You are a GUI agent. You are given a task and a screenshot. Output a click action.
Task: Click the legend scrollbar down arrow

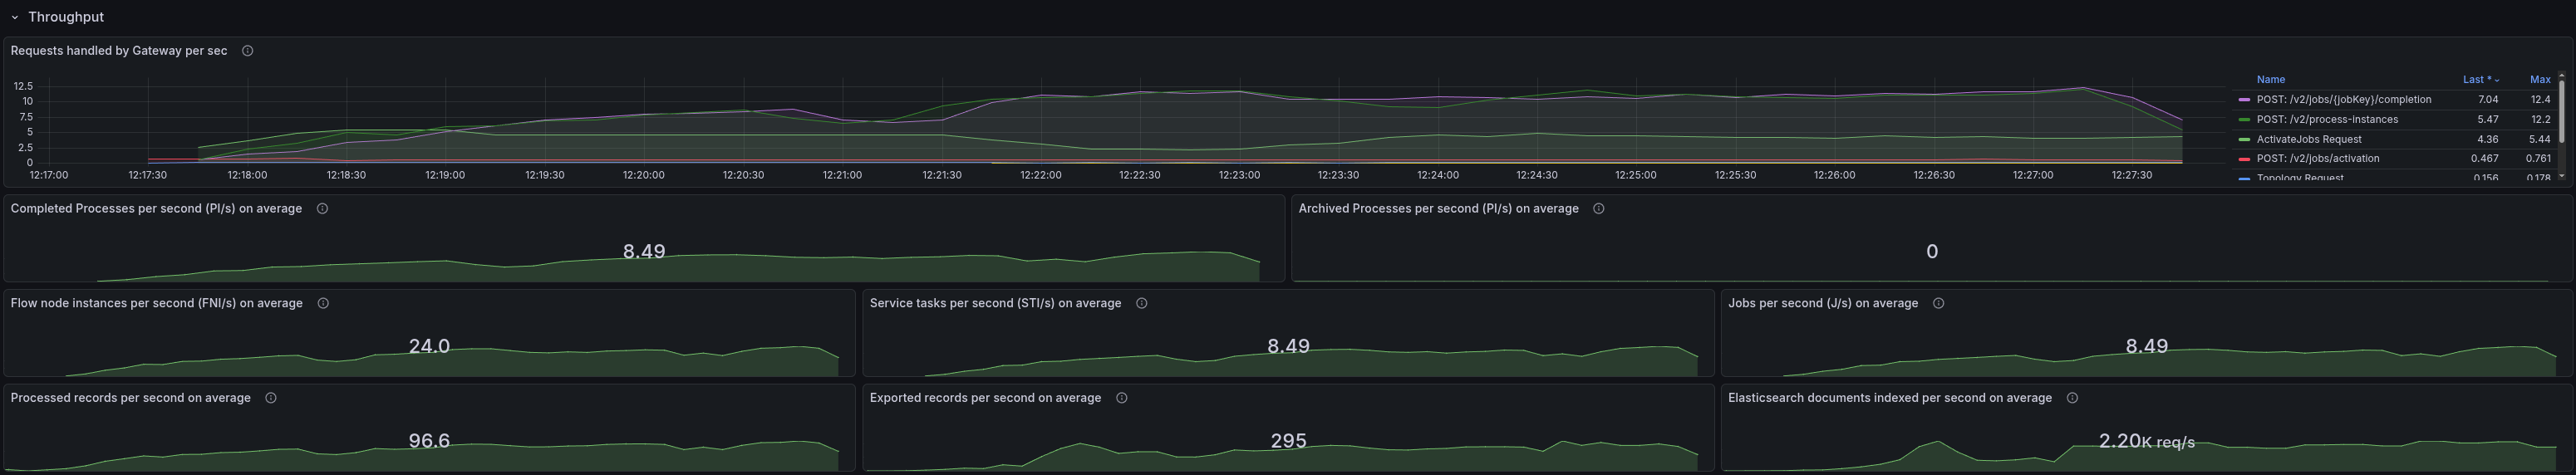[2561, 176]
